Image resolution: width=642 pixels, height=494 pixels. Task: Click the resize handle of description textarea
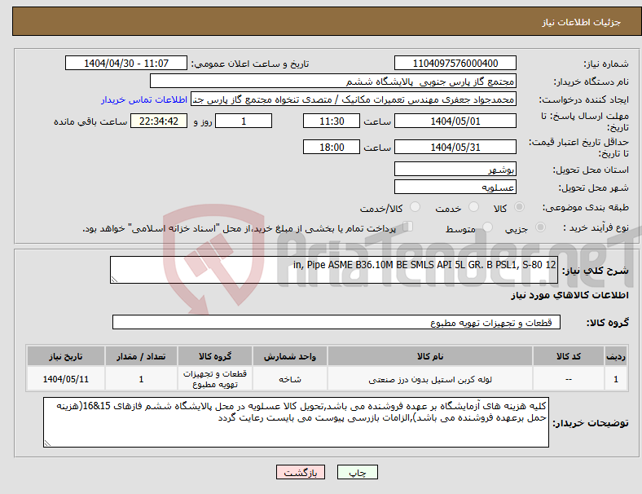pyautogui.click(x=114, y=280)
